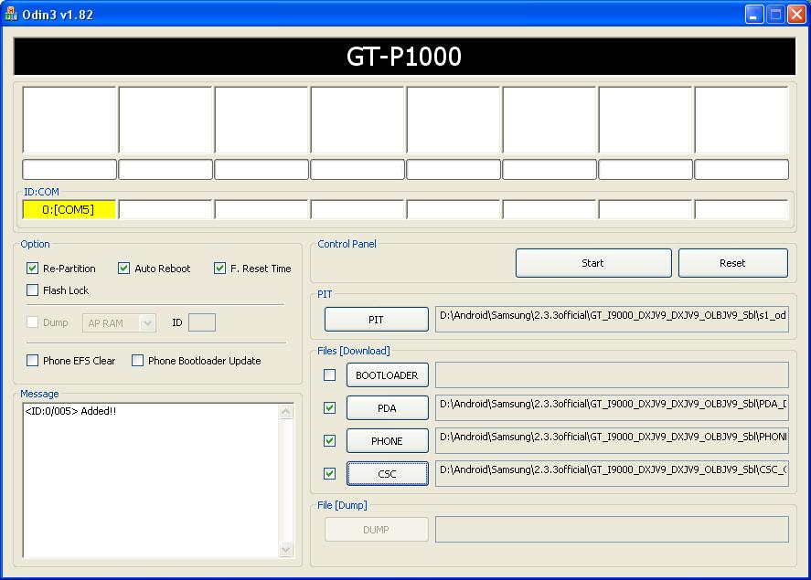This screenshot has height=580, width=811.
Task: Click the empty BOOTLOADER path field
Action: (x=612, y=375)
